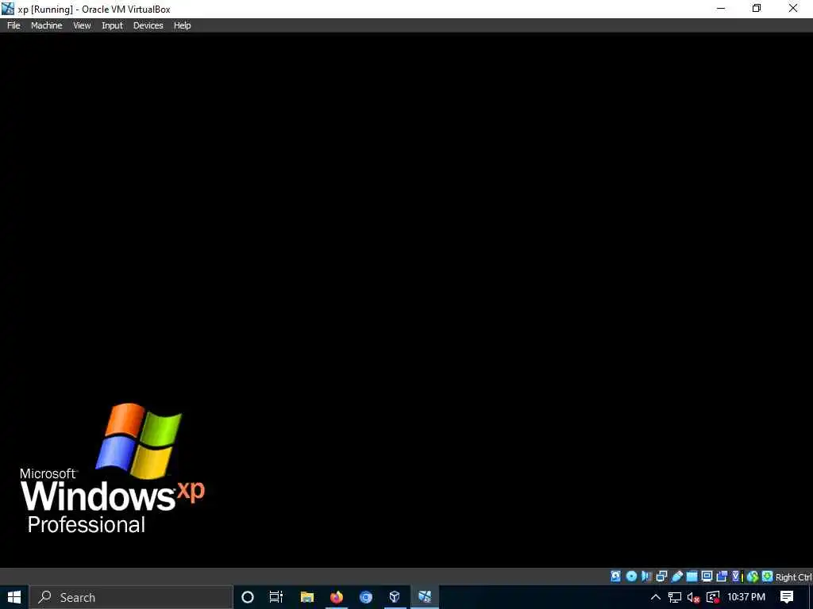This screenshot has width=813, height=609.
Task: Close the xp VirtualBox window
Action: coord(793,8)
